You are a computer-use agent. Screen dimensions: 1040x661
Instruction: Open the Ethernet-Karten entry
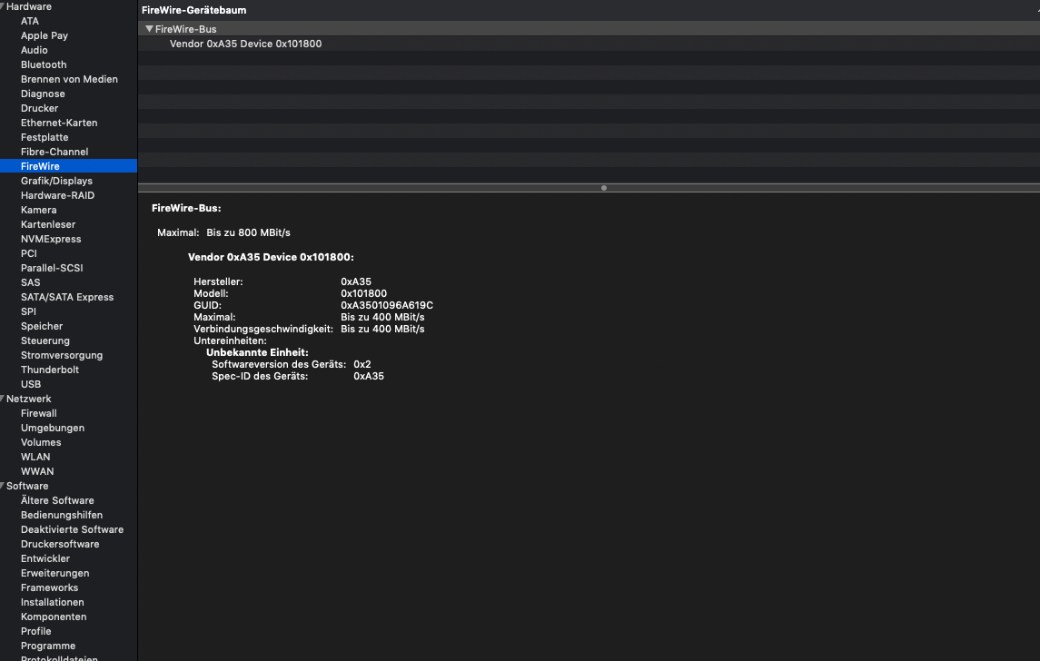(x=59, y=123)
